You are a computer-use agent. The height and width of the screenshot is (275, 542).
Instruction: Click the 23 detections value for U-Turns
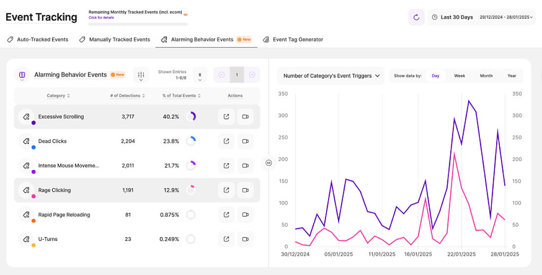click(x=128, y=239)
